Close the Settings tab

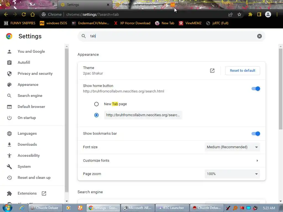coord(108,5)
